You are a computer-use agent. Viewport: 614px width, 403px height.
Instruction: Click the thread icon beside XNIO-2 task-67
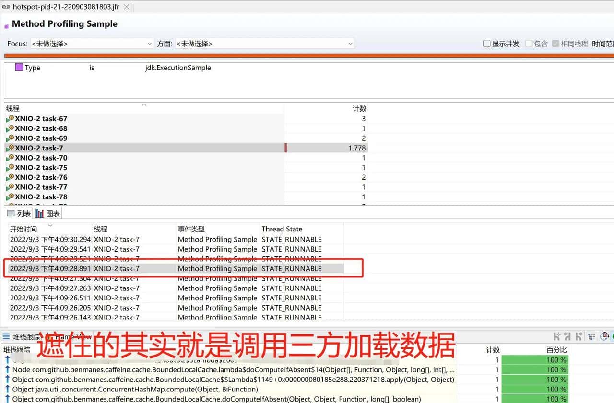[x=10, y=119]
